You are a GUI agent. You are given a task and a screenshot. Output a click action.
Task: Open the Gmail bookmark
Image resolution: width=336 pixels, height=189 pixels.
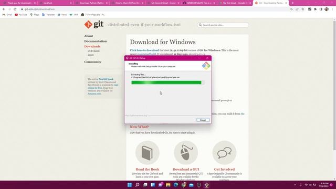tap(7, 15)
